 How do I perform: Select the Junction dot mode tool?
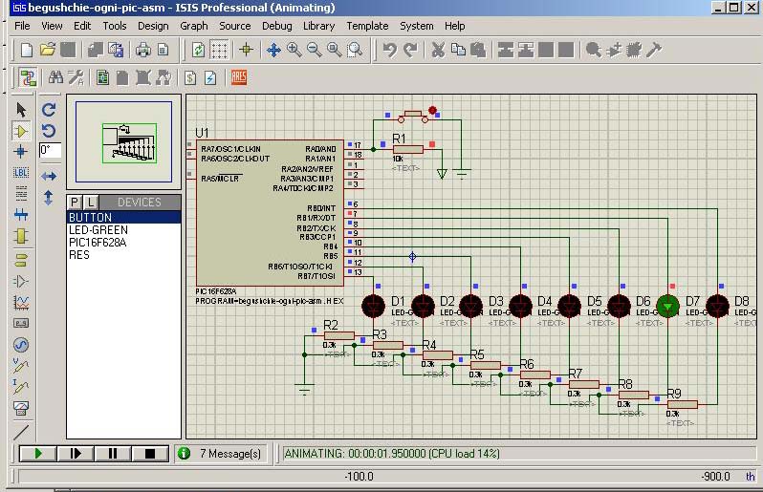point(21,152)
